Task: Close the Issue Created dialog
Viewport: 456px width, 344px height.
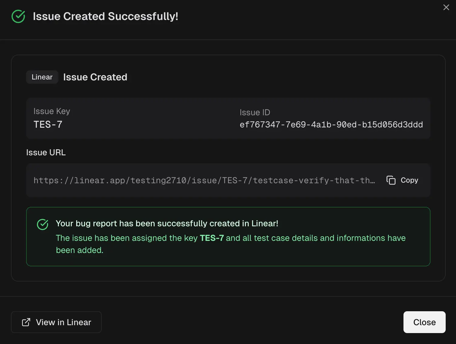Action: point(424,322)
